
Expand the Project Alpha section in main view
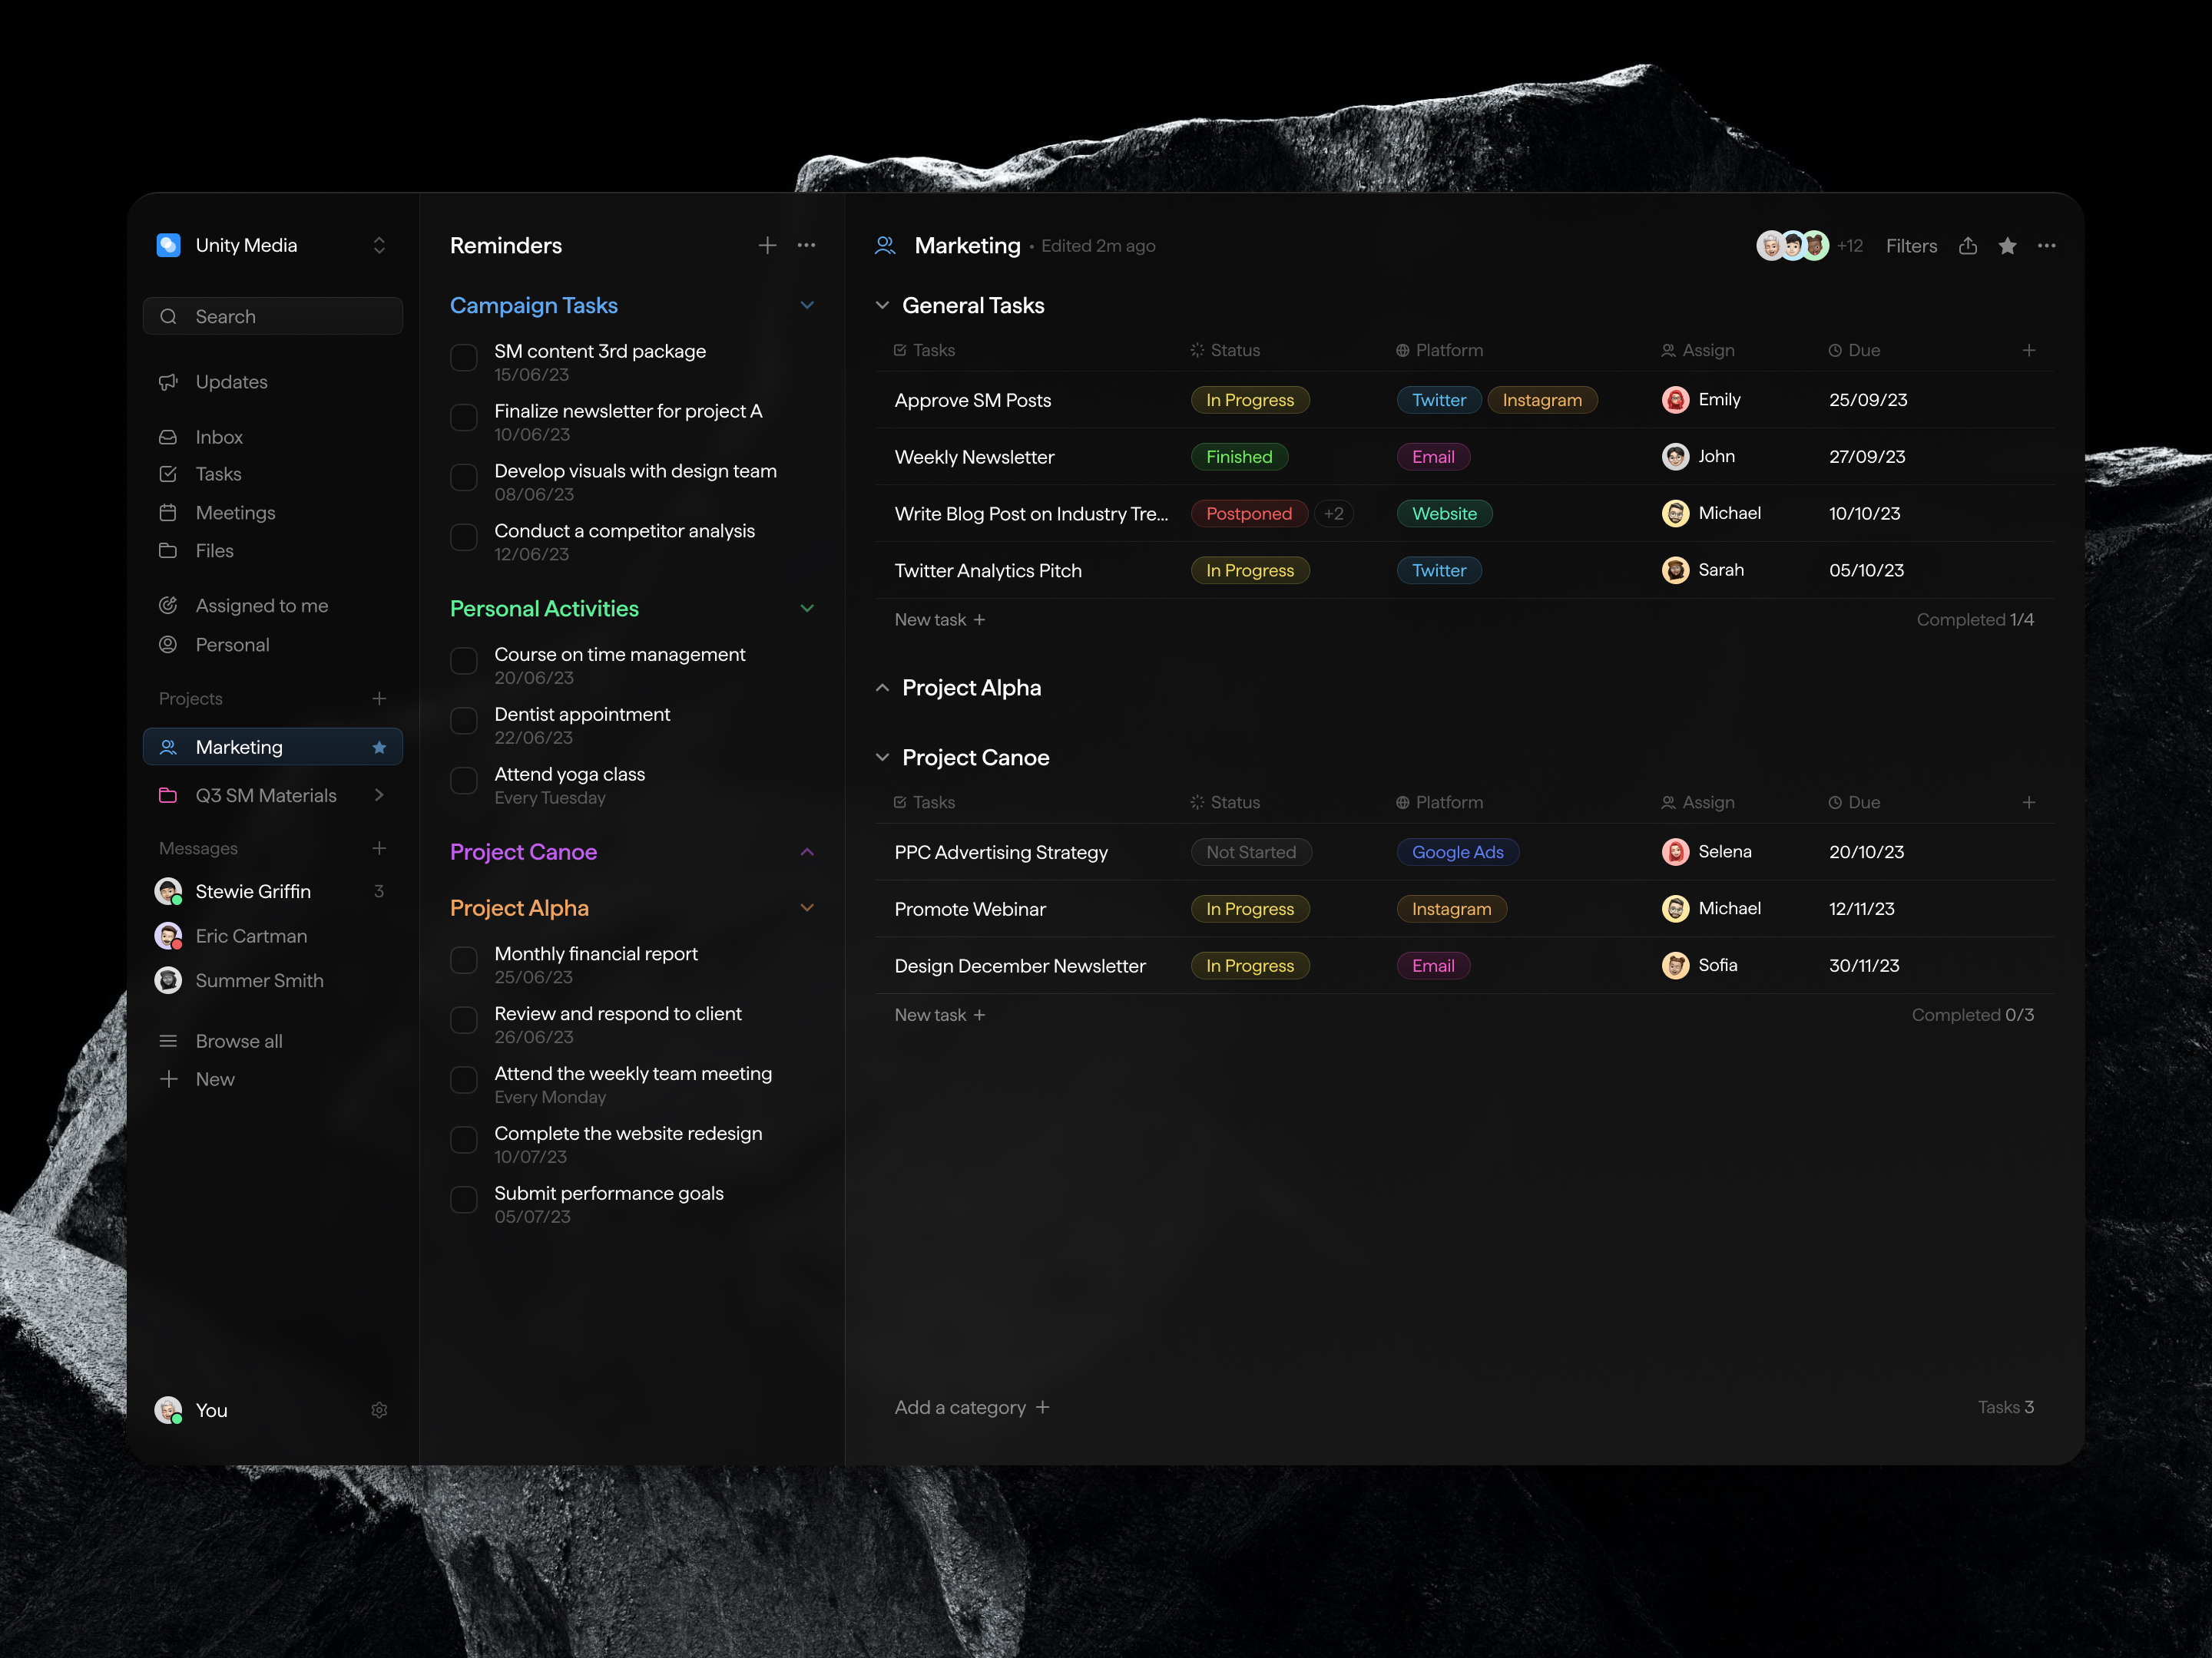[883, 688]
